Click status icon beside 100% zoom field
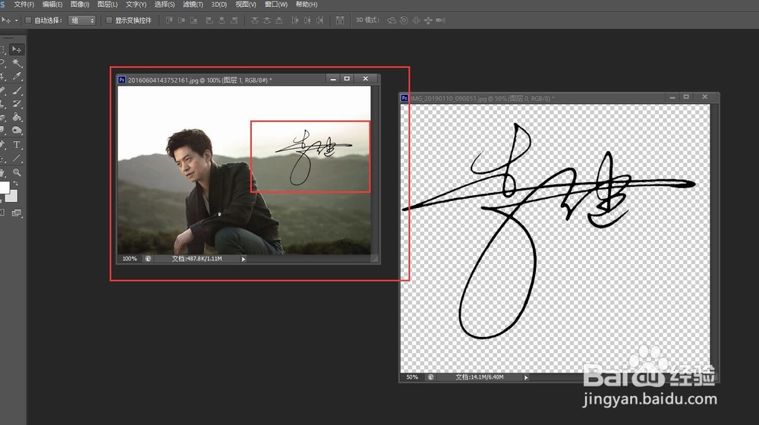This screenshot has height=425, width=759. tap(148, 259)
